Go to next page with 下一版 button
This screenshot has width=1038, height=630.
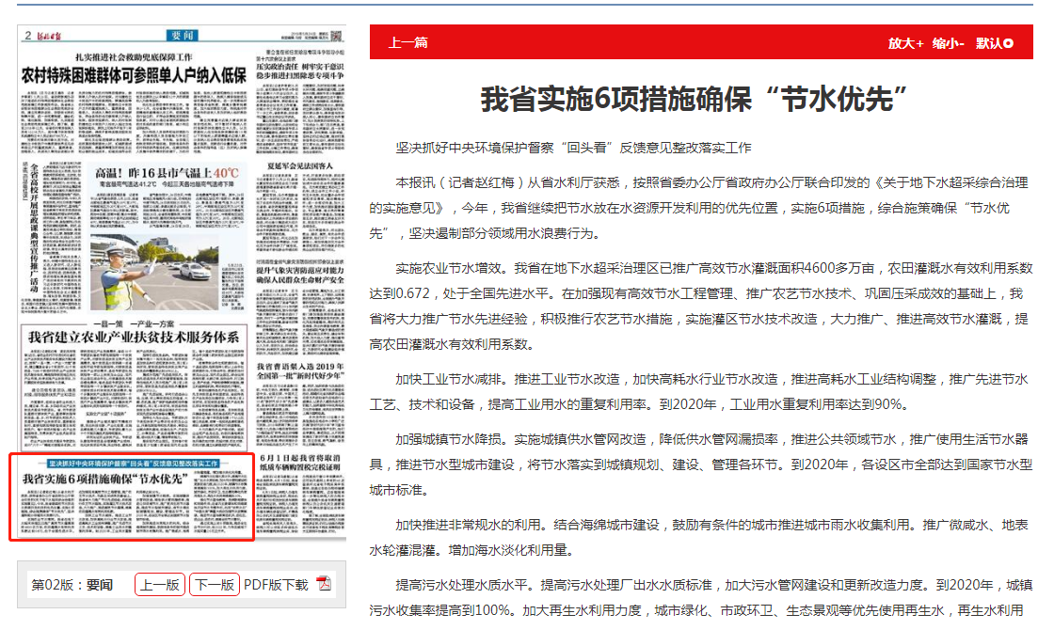tap(215, 584)
